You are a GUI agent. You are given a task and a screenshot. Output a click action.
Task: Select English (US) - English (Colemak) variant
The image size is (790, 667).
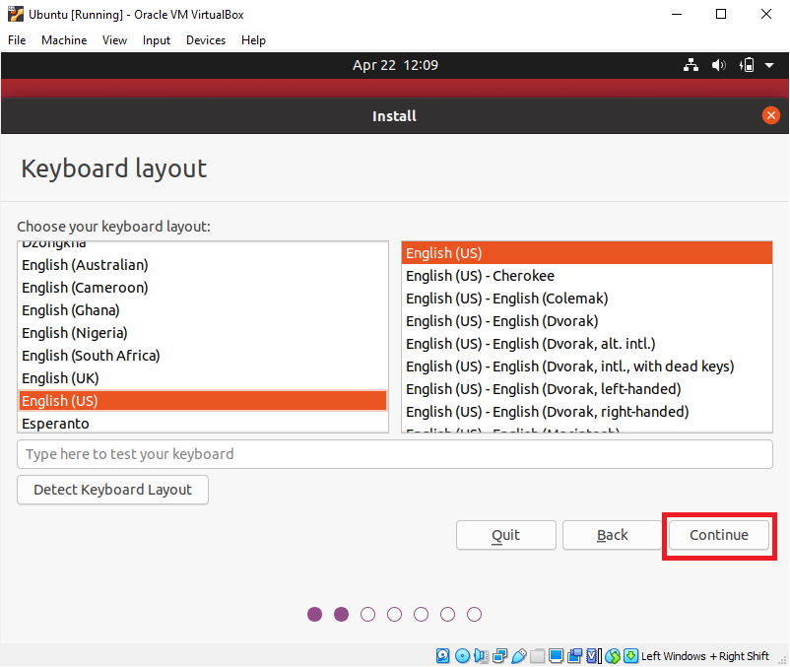click(587, 299)
